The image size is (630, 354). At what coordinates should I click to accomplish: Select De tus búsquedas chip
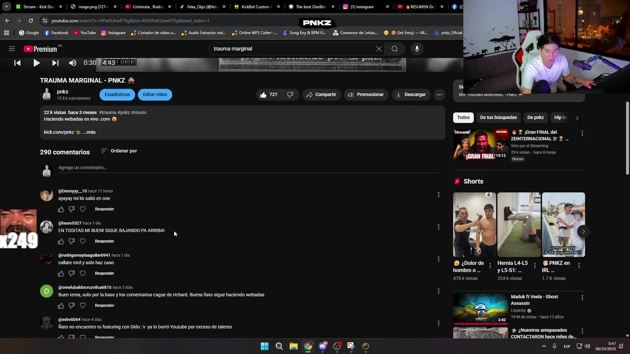coord(498,118)
